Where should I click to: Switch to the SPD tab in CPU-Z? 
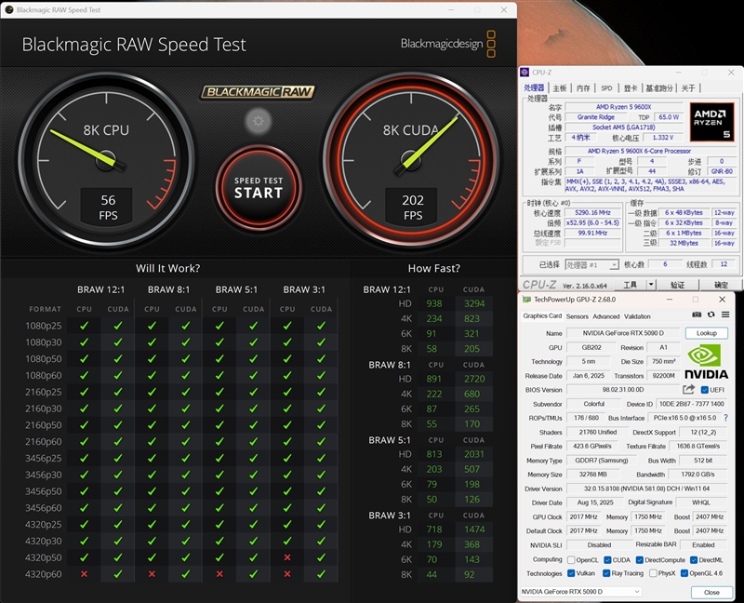point(606,88)
